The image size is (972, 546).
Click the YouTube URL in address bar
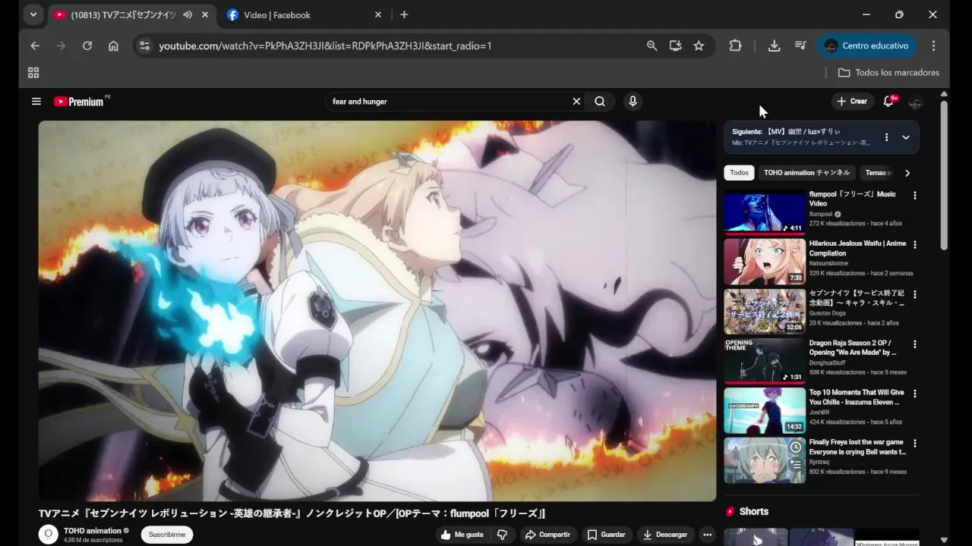[x=325, y=45]
